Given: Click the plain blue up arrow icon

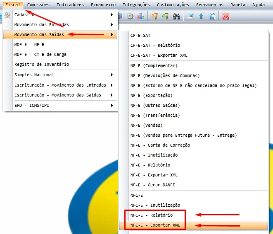Looking at the screenshot, I should [x=201, y=17].
